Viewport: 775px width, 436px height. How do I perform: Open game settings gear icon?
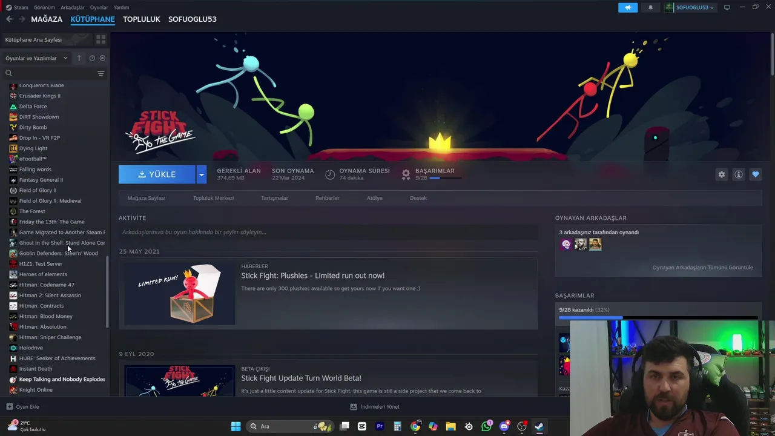(x=721, y=174)
